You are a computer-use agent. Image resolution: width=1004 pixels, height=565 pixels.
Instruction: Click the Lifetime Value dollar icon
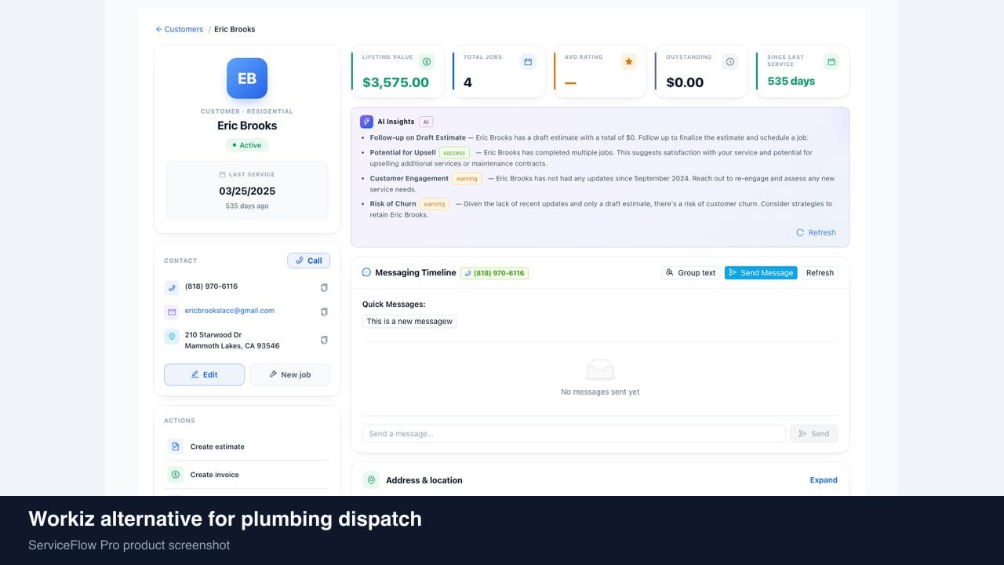427,61
